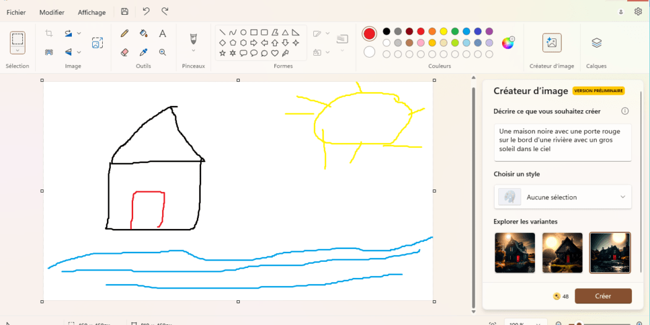
Task: Select the Magnifier zoom tool
Action: pyautogui.click(x=163, y=53)
